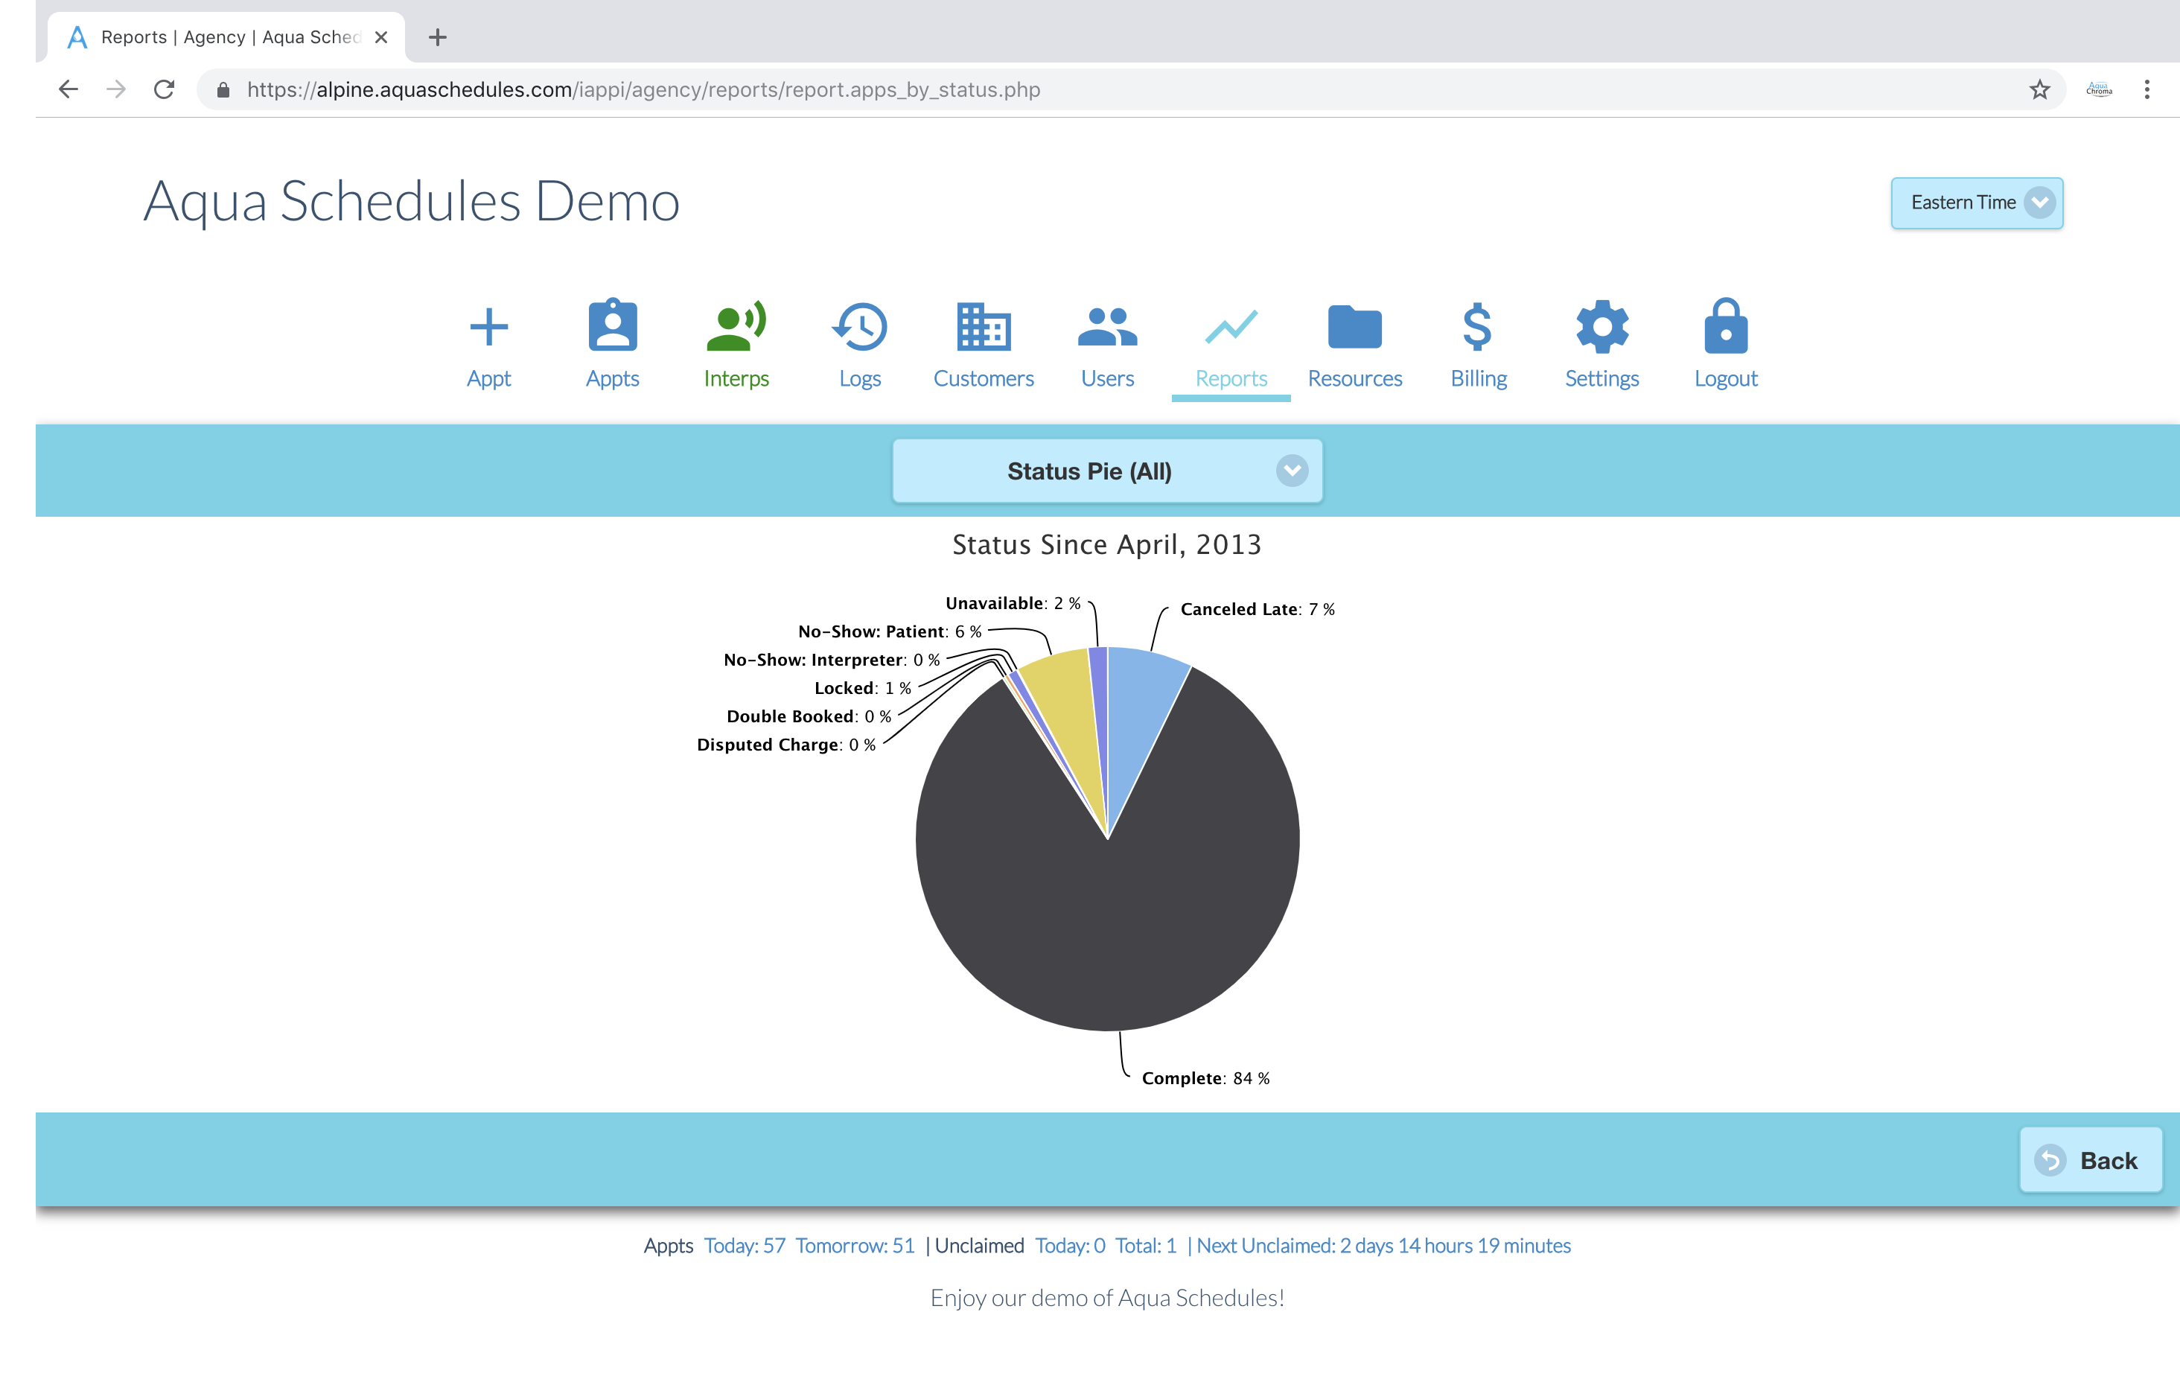The image size is (2180, 1382).
Task: Open the Appts clipboard icon
Action: pyautogui.click(x=613, y=325)
